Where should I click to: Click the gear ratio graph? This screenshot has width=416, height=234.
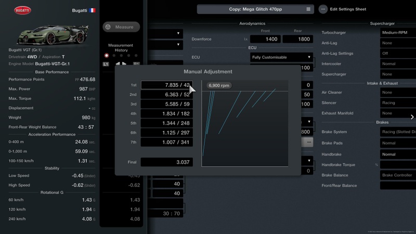[244, 124]
